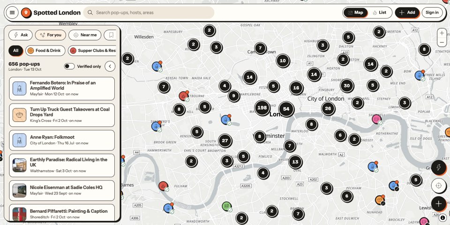Image resolution: width=450 pixels, height=225 pixels.
Task: Click the green marker near the Thames south
Action: click(227, 206)
